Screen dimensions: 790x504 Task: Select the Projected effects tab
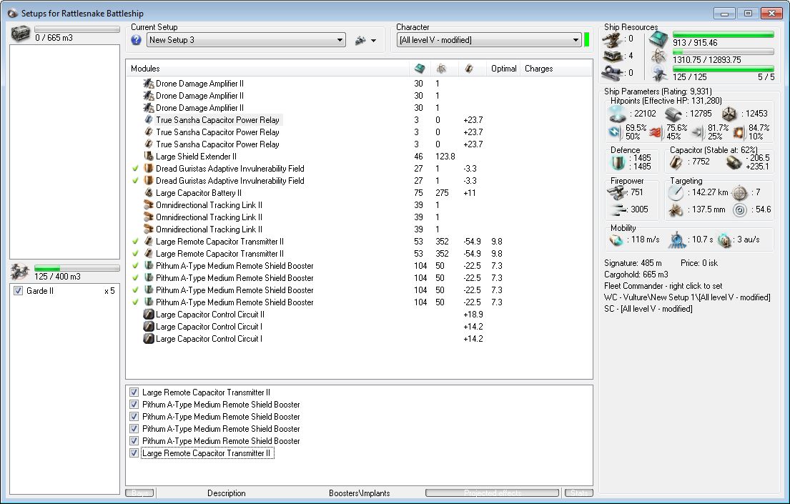coord(493,493)
